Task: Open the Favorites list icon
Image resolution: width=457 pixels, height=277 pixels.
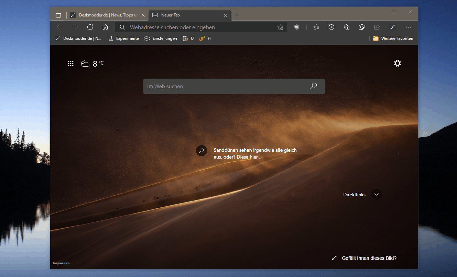Action: point(316,27)
